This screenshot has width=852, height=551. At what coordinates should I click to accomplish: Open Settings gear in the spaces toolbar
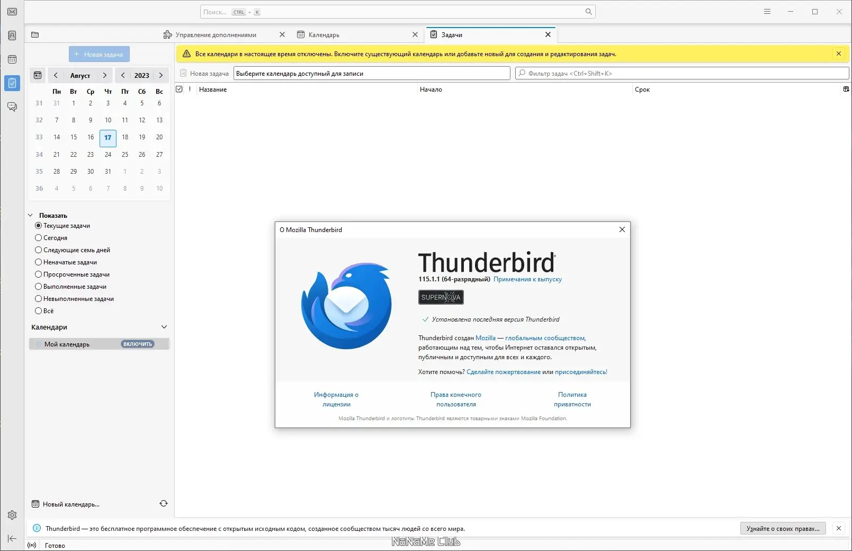click(x=12, y=515)
